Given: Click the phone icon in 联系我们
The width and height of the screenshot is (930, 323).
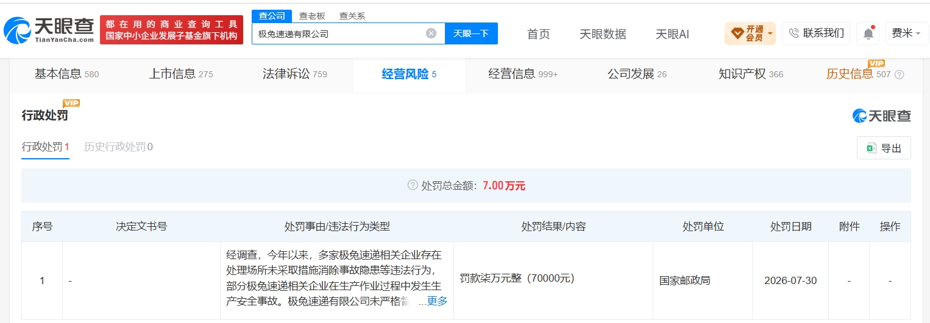Looking at the screenshot, I should tap(793, 33).
